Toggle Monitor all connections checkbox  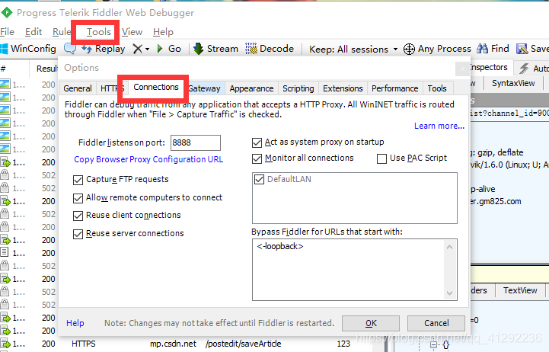click(257, 158)
